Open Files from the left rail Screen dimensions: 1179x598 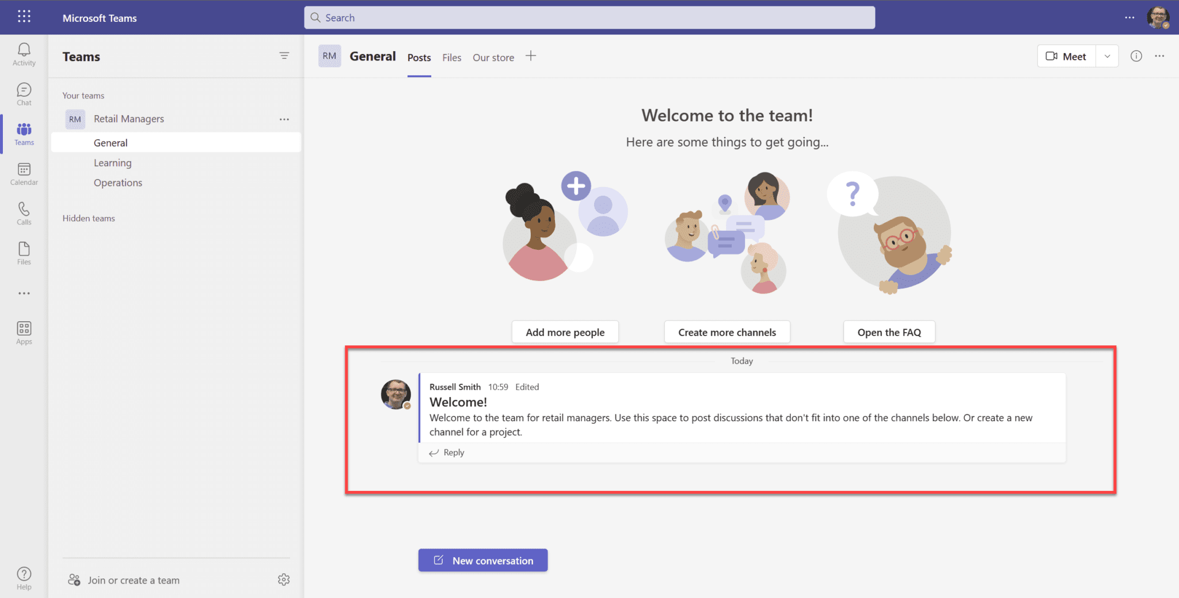click(24, 253)
